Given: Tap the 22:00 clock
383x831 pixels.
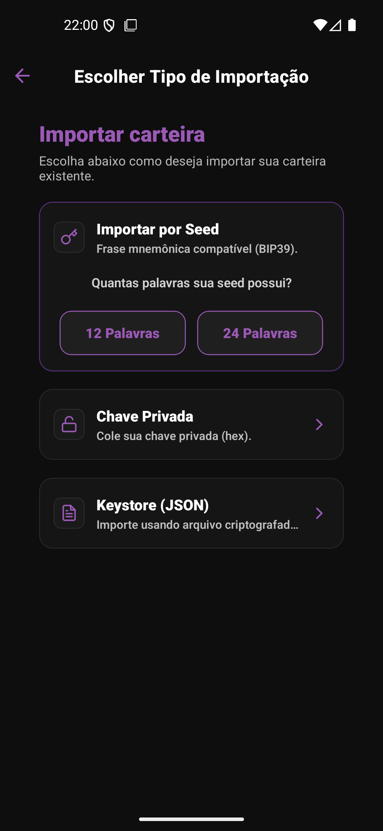Looking at the screenshot, I should 81,25.
